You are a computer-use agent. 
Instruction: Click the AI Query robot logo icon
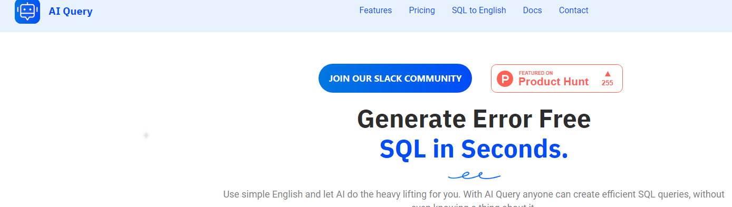pos(27,12)
